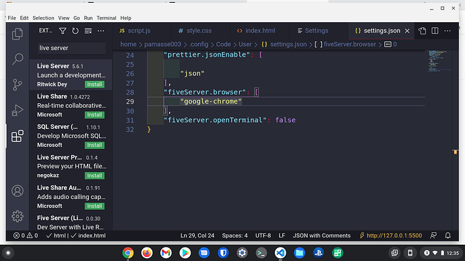Switch to the Settings tab
The height and width of the screenshot is (261, 465).
coord(319,31)
